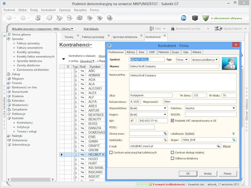Click the dark cube icon in toolbar
This screenshot has width=251, height=188.
tap(195, 18)
